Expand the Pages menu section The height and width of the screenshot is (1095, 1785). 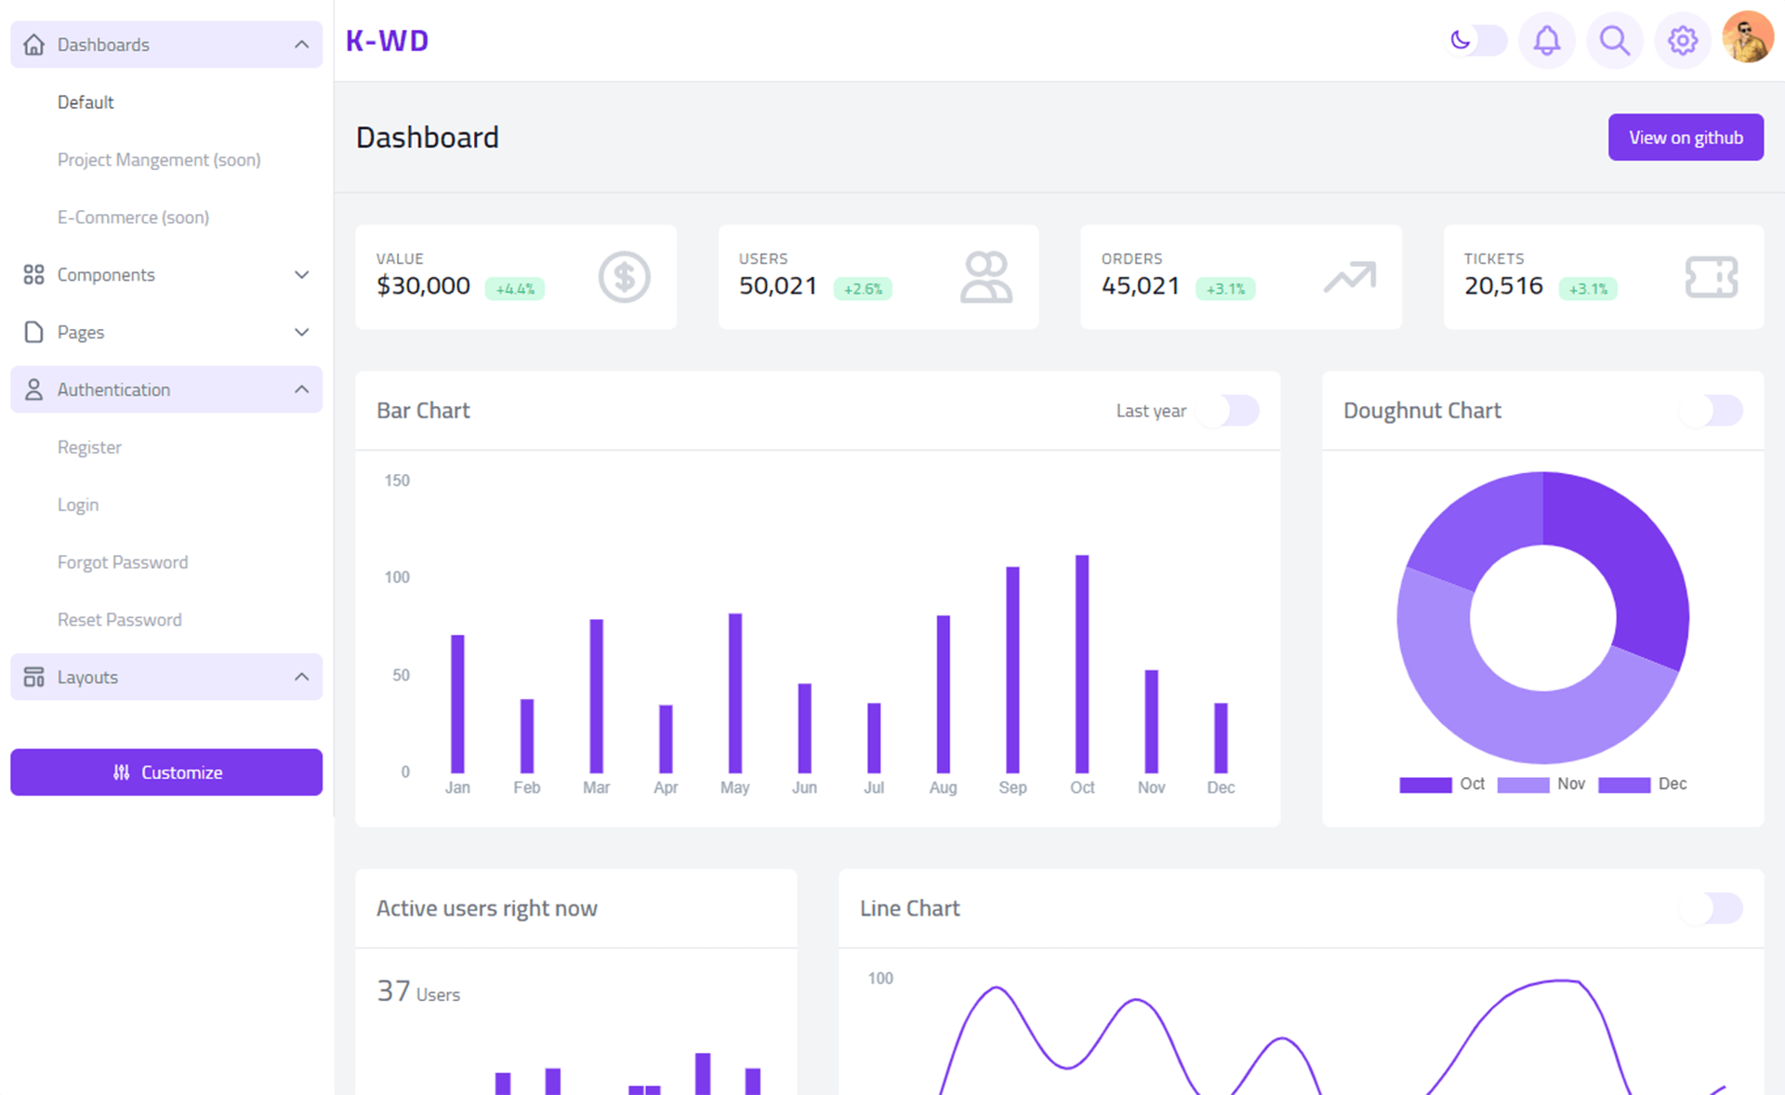click(x=165, y=332)
